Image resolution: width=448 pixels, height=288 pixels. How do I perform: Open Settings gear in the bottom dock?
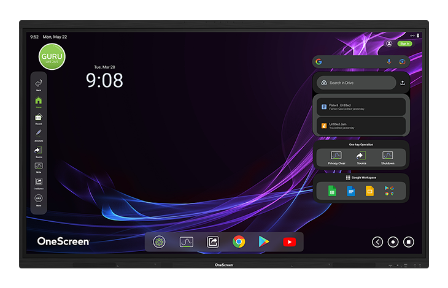tap(159, 242)
